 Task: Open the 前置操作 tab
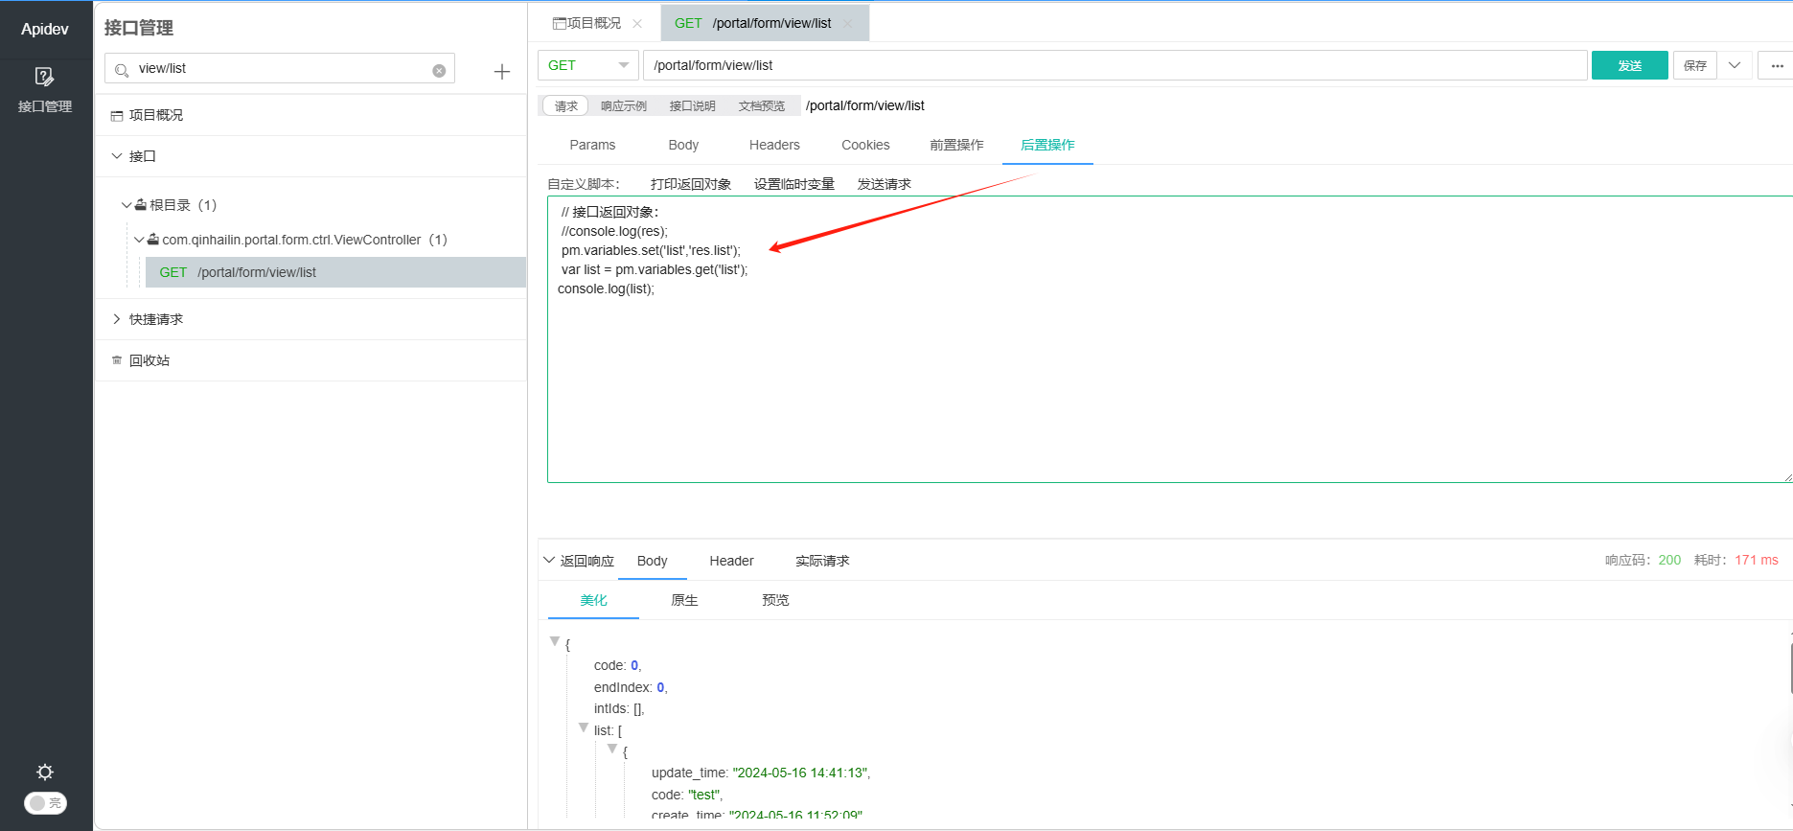click(956, 145)
